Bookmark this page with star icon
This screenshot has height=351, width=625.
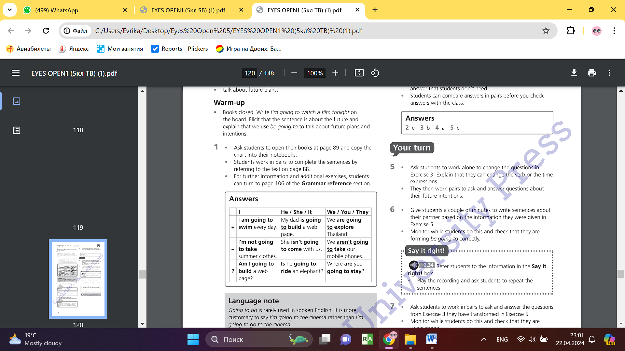(546, 31)
